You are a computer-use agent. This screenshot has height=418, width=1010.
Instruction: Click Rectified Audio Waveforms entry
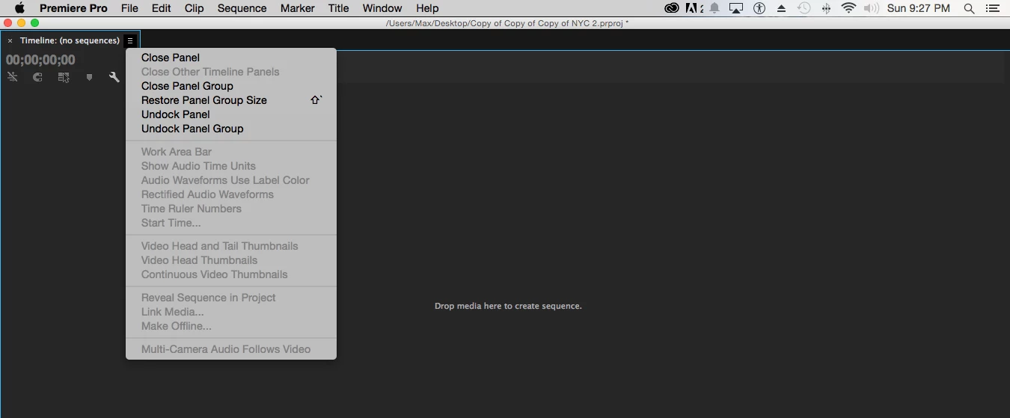(231, 194)
